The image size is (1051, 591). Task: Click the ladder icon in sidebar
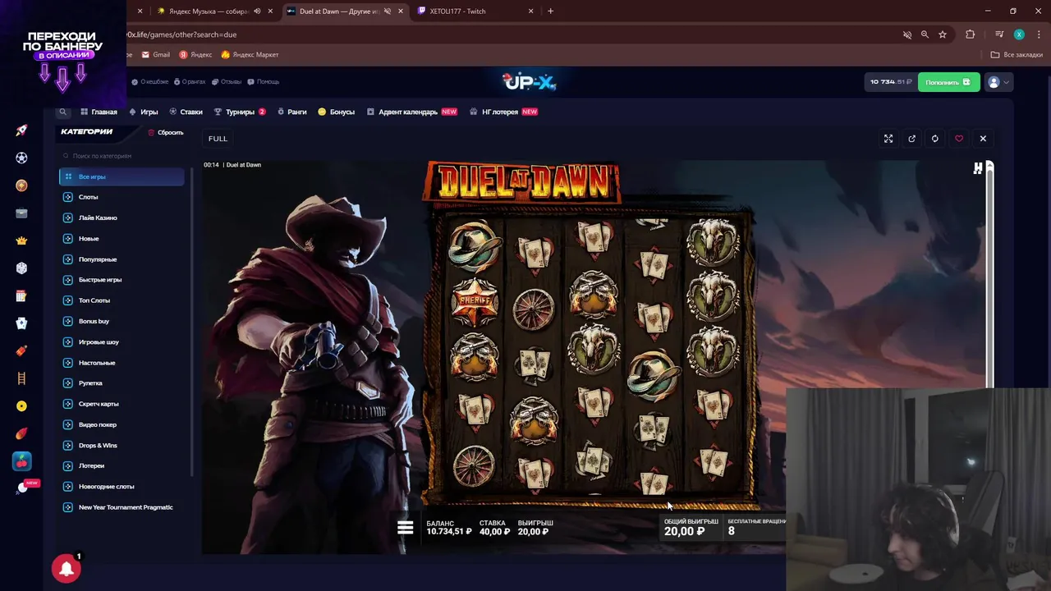[x=21, y=378]
